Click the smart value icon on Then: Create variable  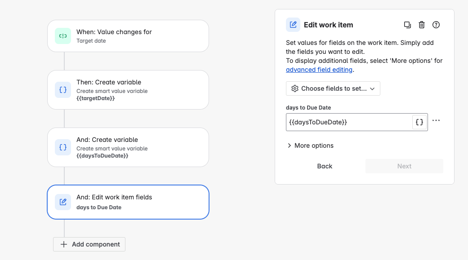(x=62, y=90)
